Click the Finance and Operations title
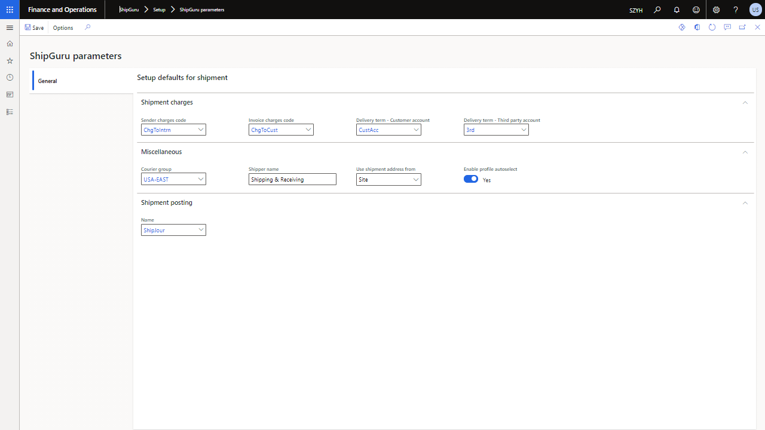 pos(62,10)
